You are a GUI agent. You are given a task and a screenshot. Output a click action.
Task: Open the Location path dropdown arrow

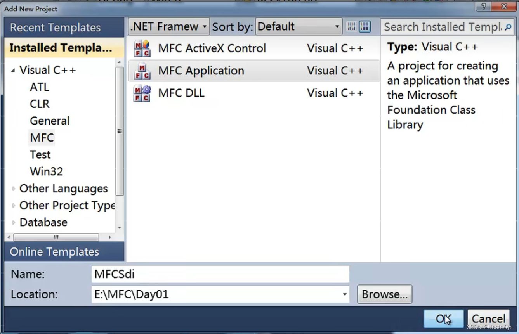[344, 294]
